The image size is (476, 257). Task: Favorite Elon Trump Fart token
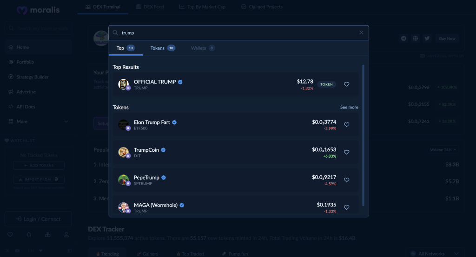pos(346,125)
